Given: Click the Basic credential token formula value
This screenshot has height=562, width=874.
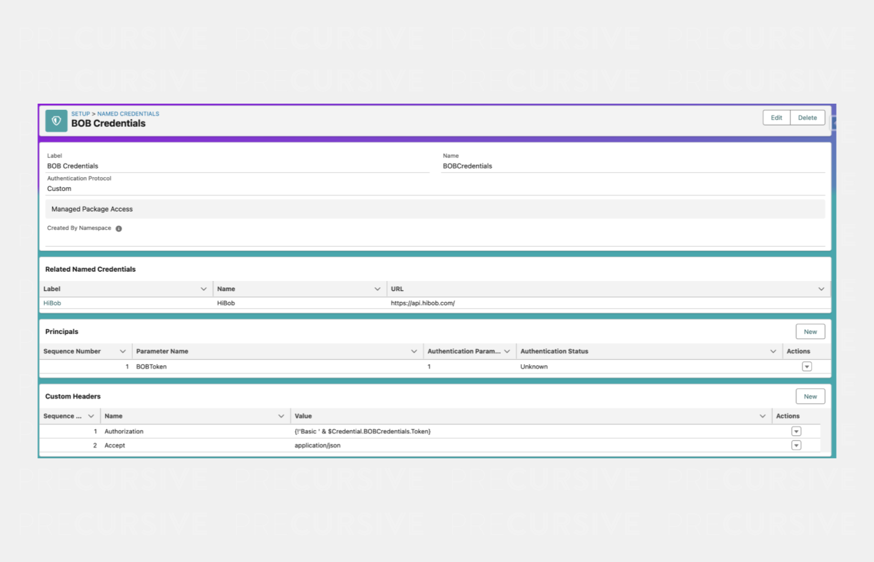Looking at the screenshot, I should click(363, 431).
